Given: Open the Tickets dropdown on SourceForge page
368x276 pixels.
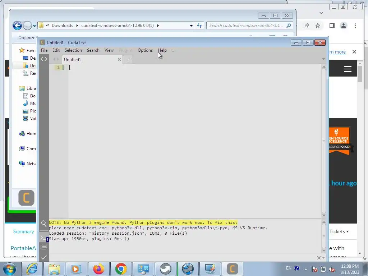Looking at the screenshot, I should 339,231.
